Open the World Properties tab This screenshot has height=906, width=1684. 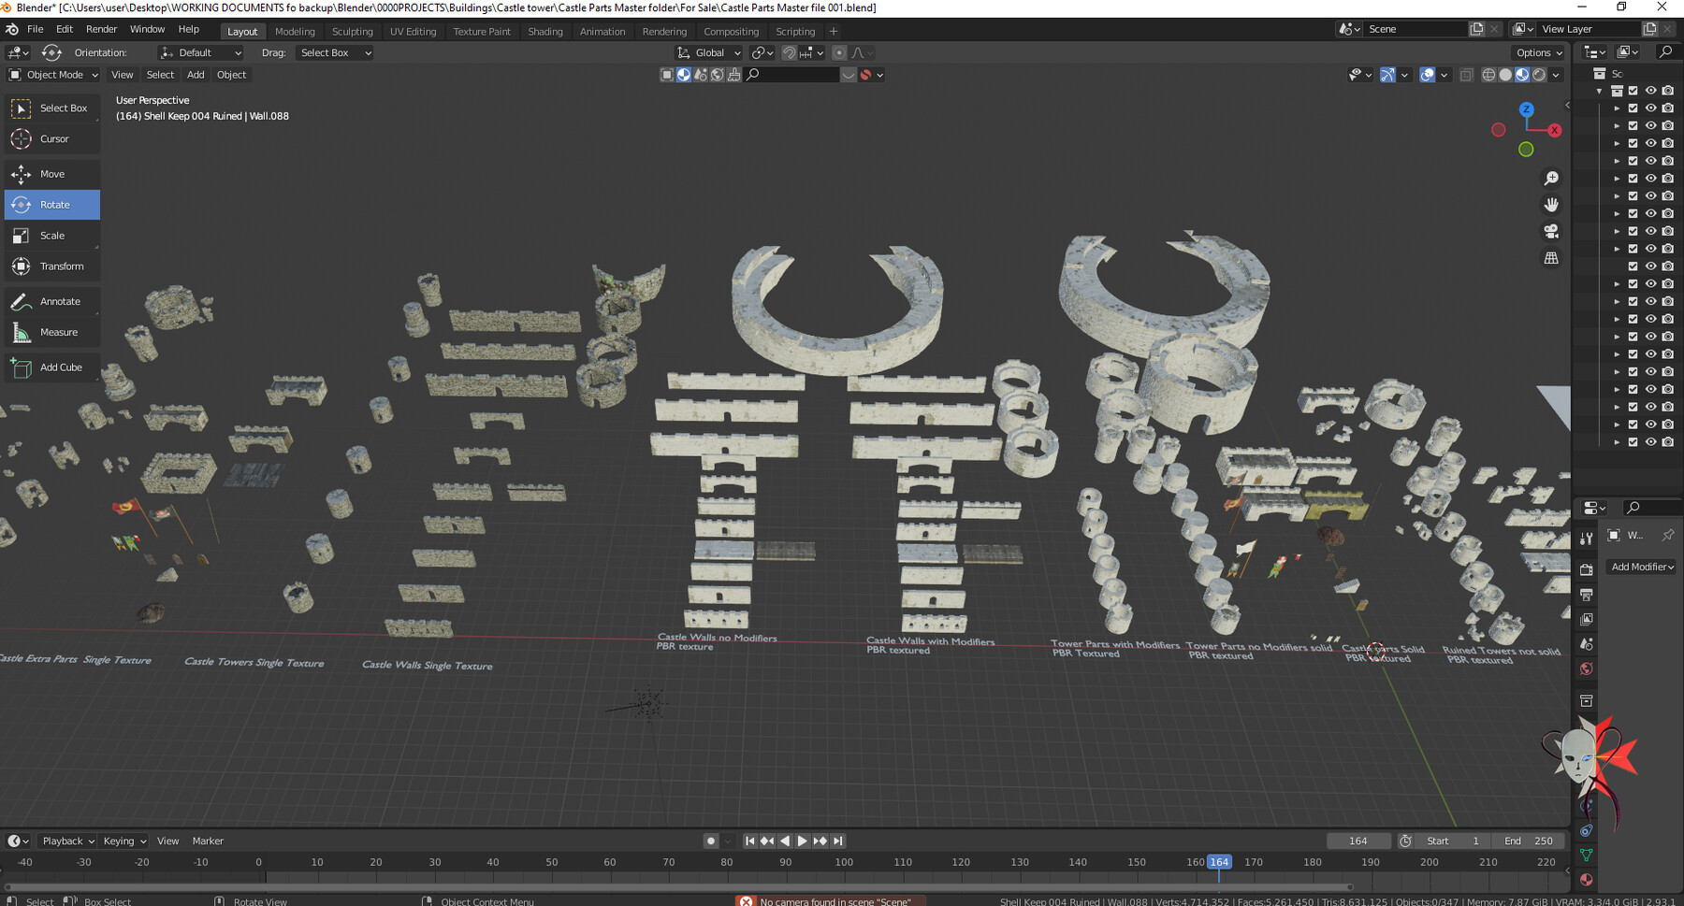tap(1586, 669)
